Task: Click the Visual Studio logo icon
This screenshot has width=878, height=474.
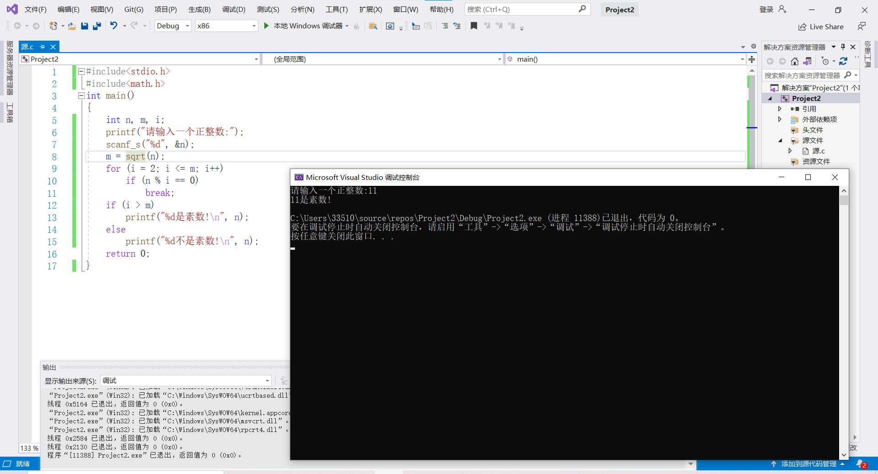Action: click(x=12, y=9)
